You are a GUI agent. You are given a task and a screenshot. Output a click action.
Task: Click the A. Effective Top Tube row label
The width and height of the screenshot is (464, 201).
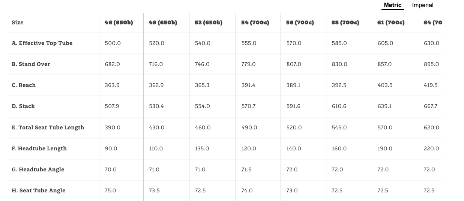click(42, 43)
